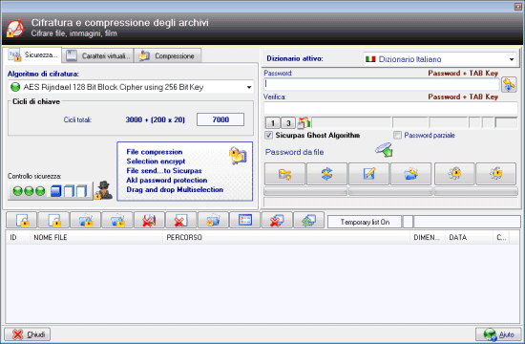This screenshot has height=344, width=525.
Task: Click the first document-with-padlock toolbar button
Action: coord(22,221)
